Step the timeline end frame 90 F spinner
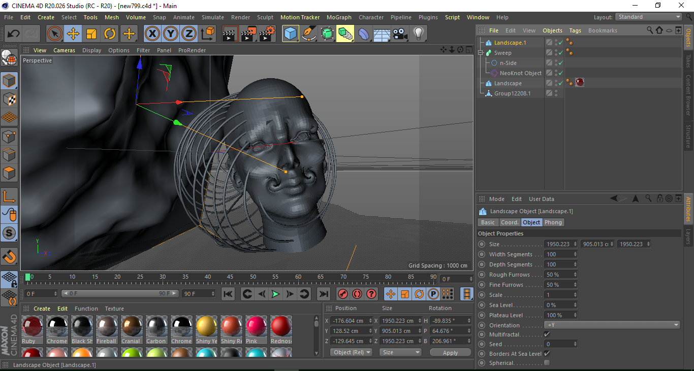694x371 pixels. click(213, 293)
